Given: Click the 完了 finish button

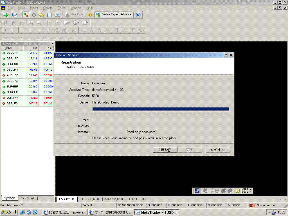Looking at the screenshot, I should pyautogui.click(x=190, y=150).
